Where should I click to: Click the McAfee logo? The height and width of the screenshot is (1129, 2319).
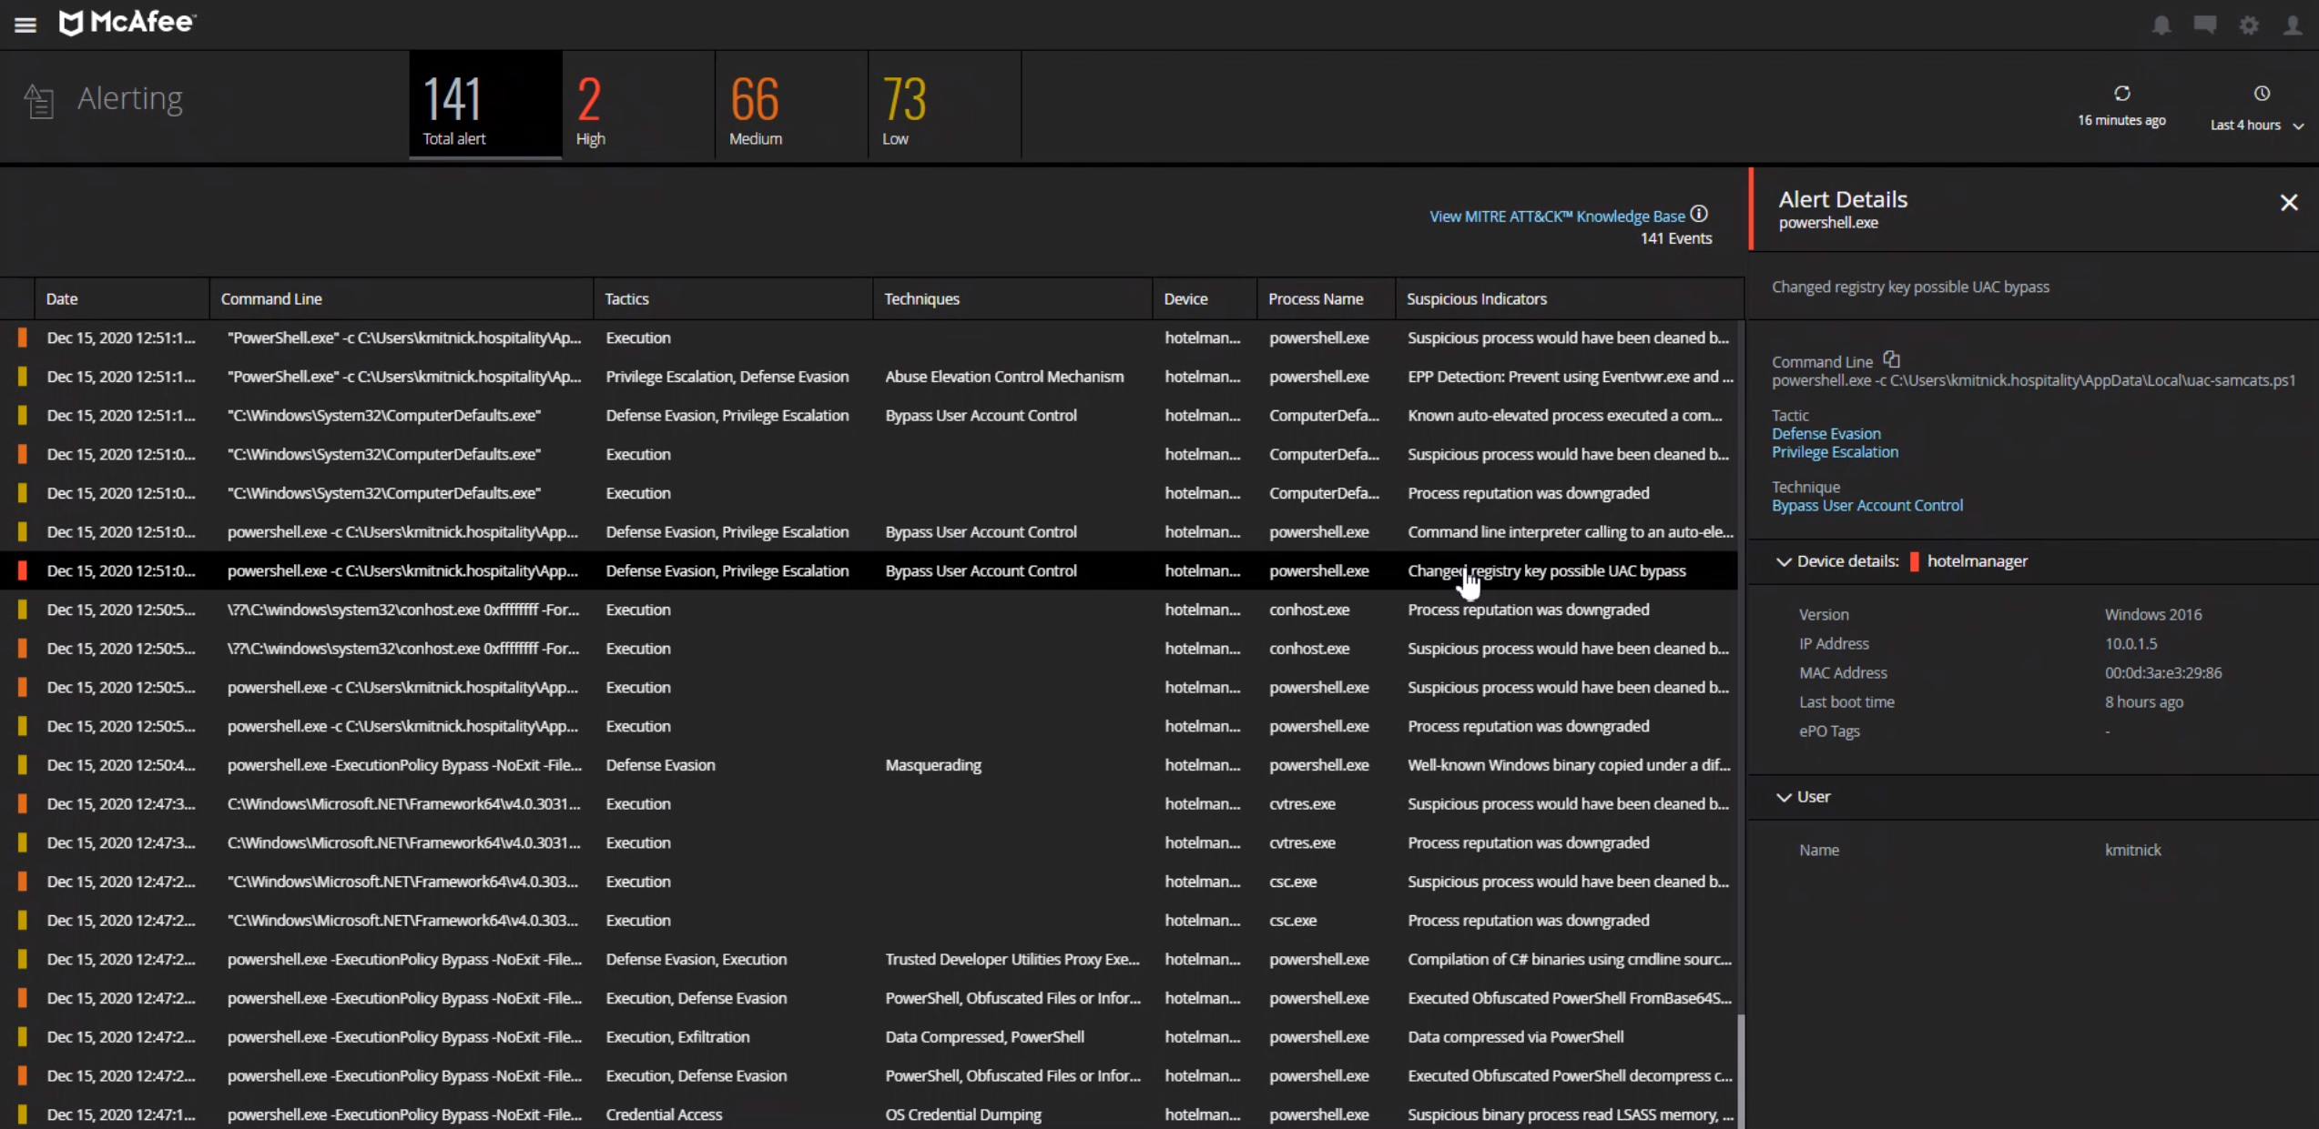click(127, 23)
